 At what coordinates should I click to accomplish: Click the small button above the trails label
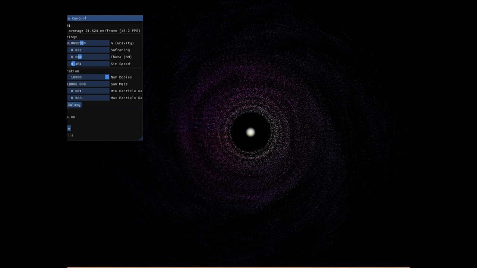(x=69, y=128)
